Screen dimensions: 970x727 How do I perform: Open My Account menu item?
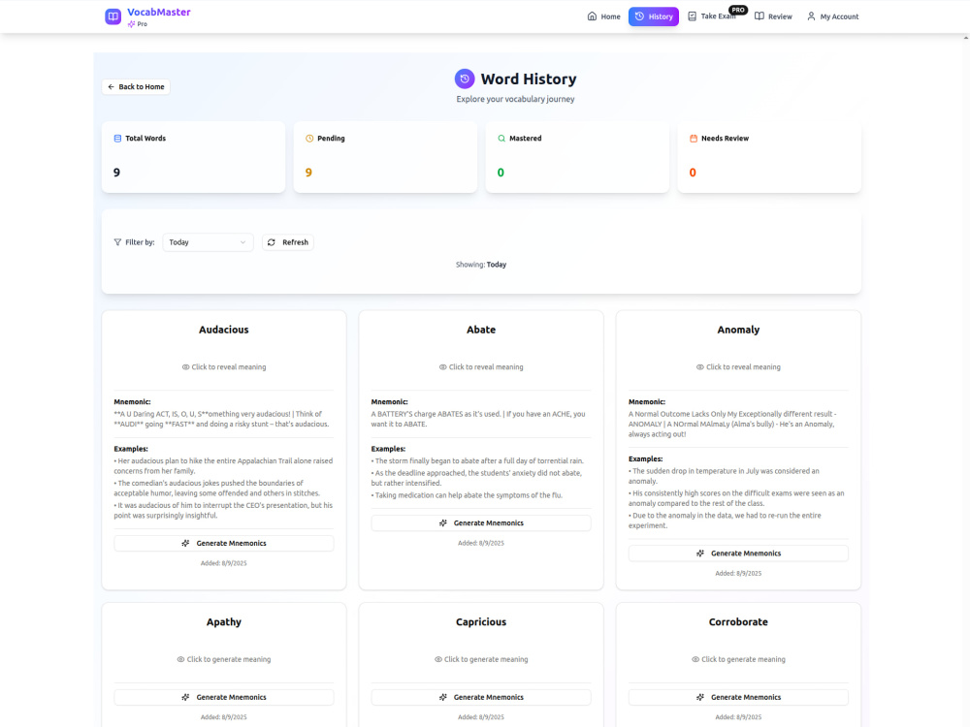[x=832, y=16]
